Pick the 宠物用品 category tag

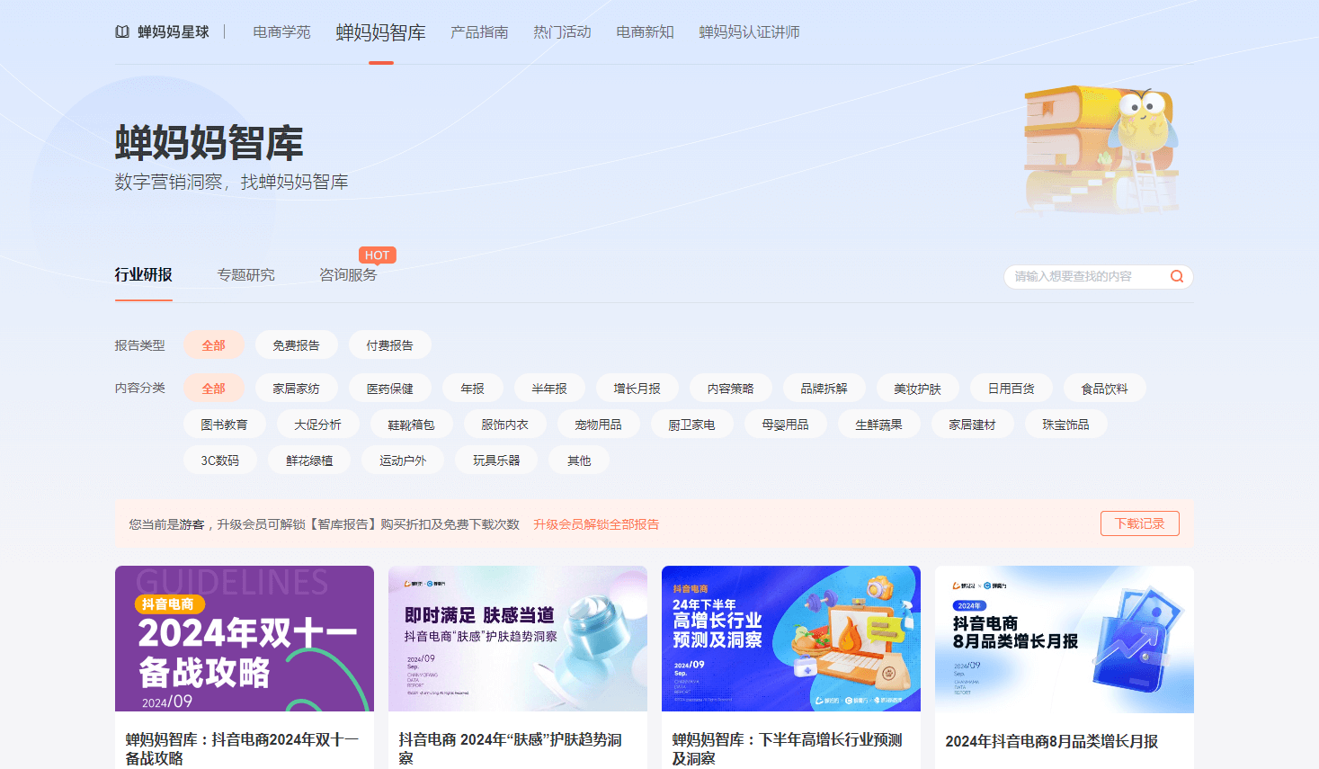(x=599, y=425)
